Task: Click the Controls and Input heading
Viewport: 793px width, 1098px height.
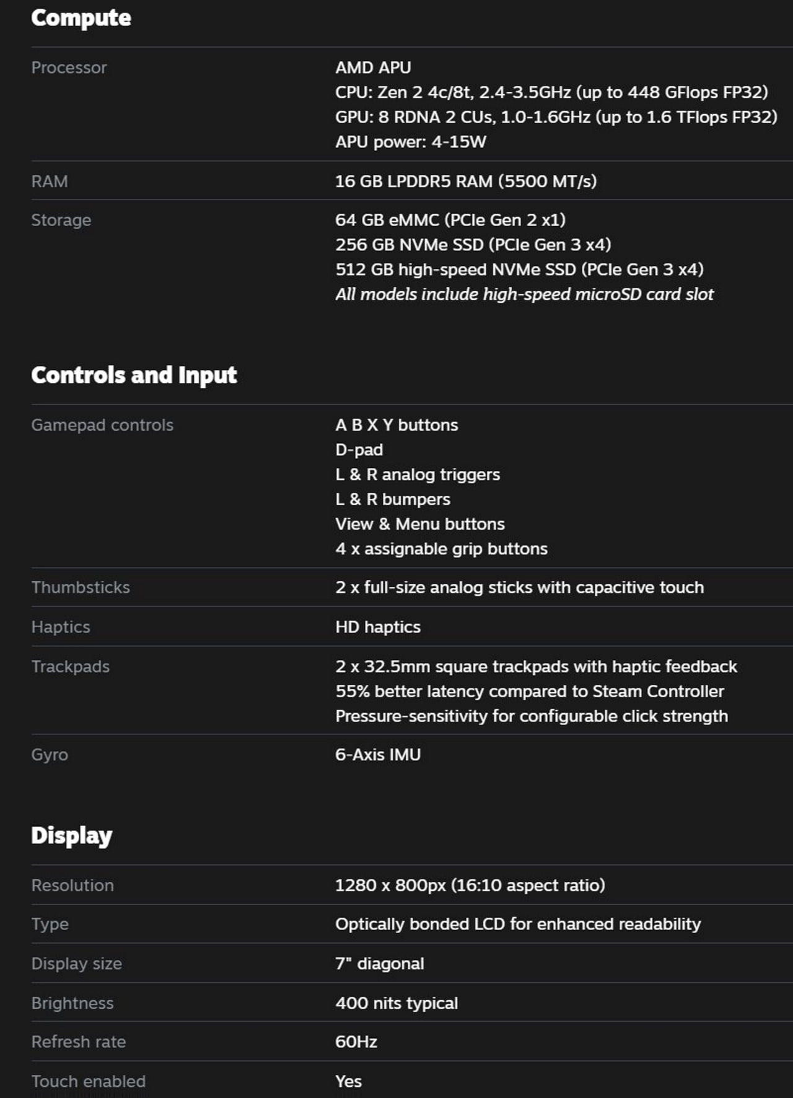Action: (134, 375)
